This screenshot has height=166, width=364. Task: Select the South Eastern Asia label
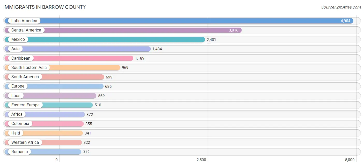coord(29,68)
